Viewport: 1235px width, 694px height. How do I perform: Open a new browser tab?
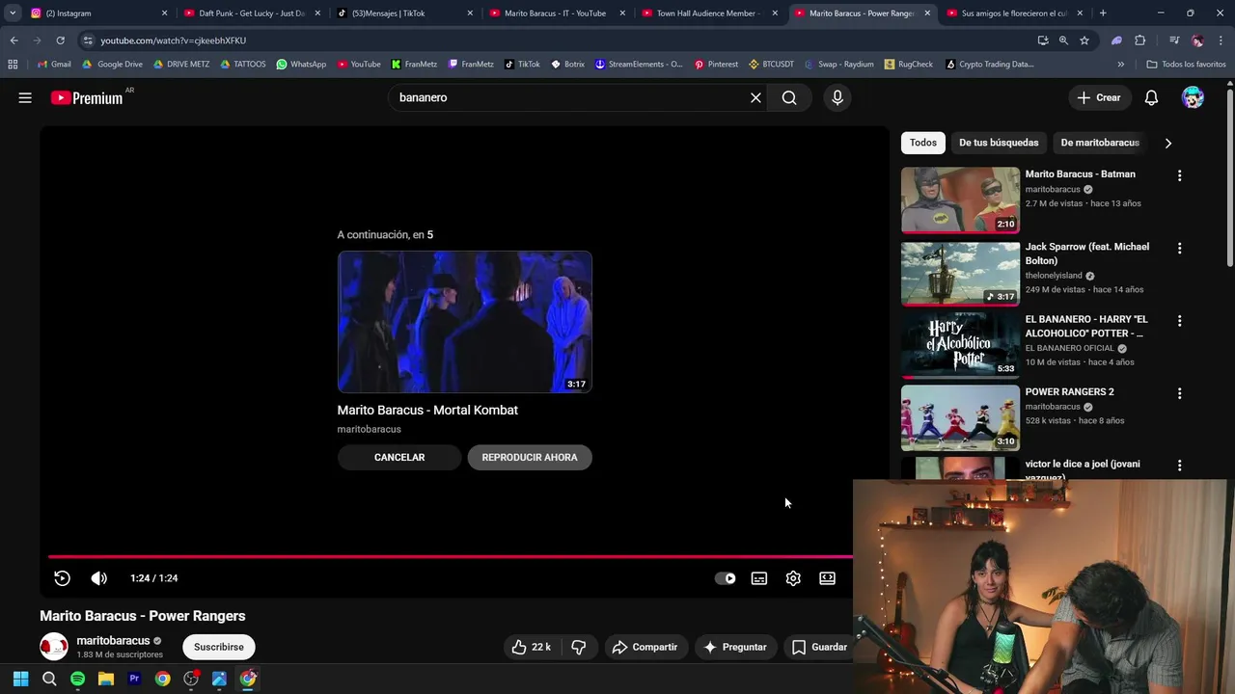1103,13
